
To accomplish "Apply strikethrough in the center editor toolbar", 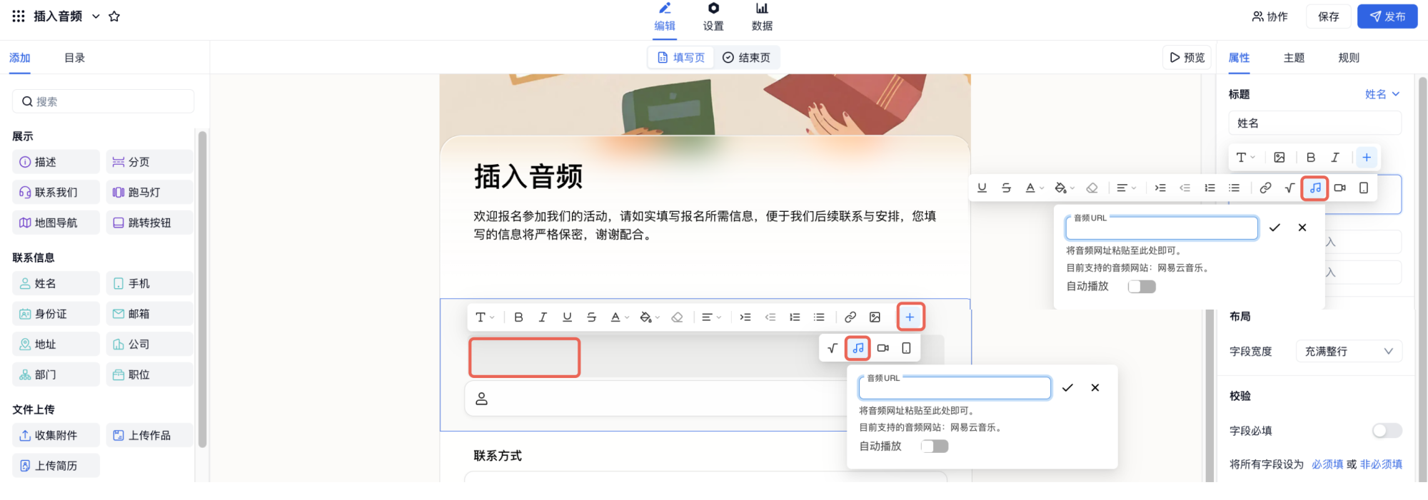I will [x=591, y=317].
